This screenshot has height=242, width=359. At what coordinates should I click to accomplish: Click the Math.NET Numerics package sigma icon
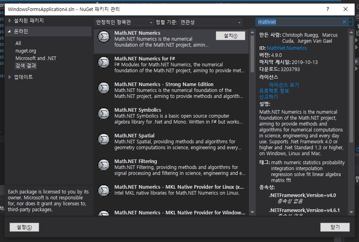coord(104,37)
